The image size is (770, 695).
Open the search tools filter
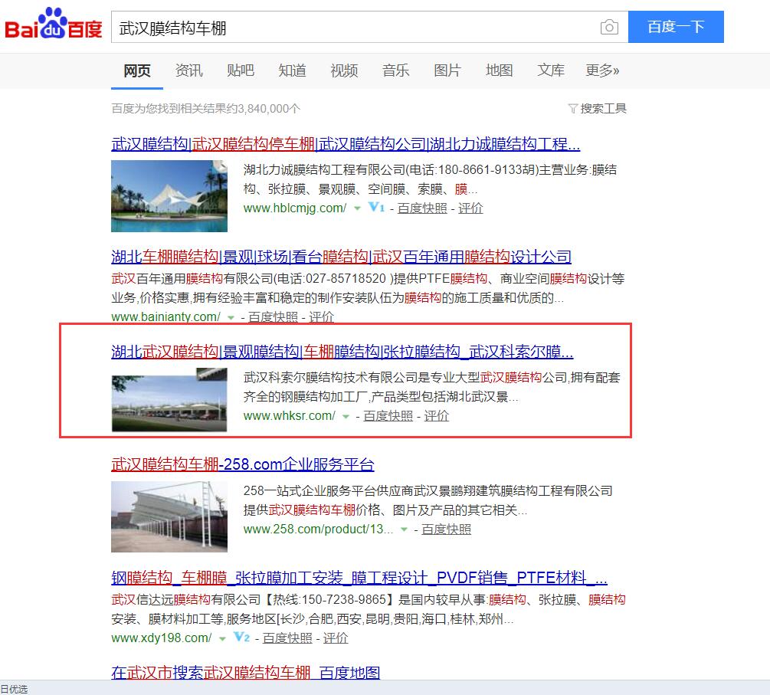597,109
